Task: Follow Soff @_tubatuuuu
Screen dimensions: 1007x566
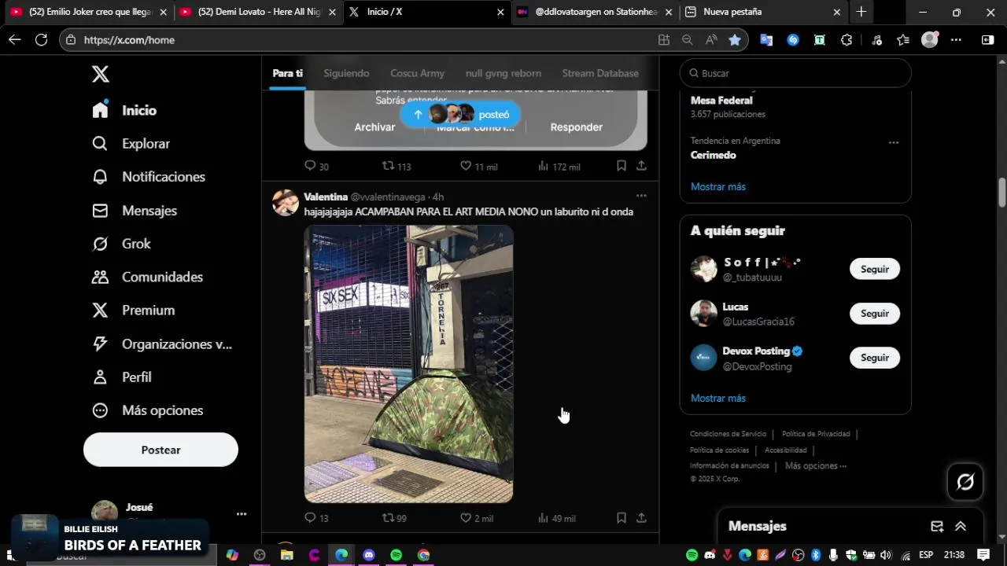Action: tap(874, 269)
